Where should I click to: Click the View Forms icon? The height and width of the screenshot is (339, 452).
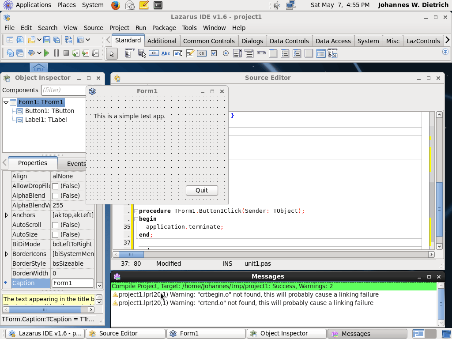pyautogui.click(x=20, y=53)
